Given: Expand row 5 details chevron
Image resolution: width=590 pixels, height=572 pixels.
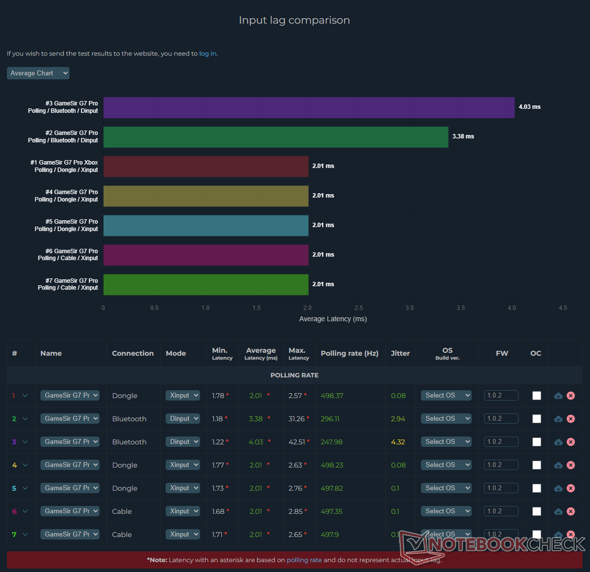Looking at the screenshot, I should 25,488.
